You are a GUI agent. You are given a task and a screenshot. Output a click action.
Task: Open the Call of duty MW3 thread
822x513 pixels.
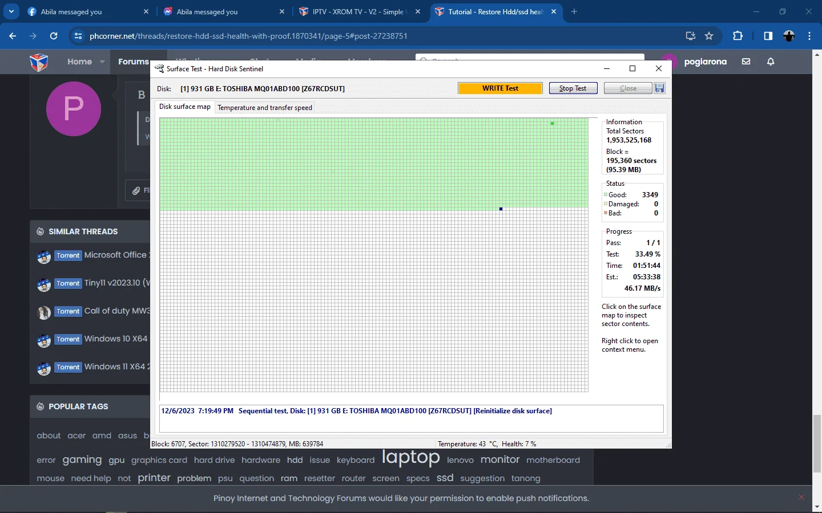(x=117, y=311)
